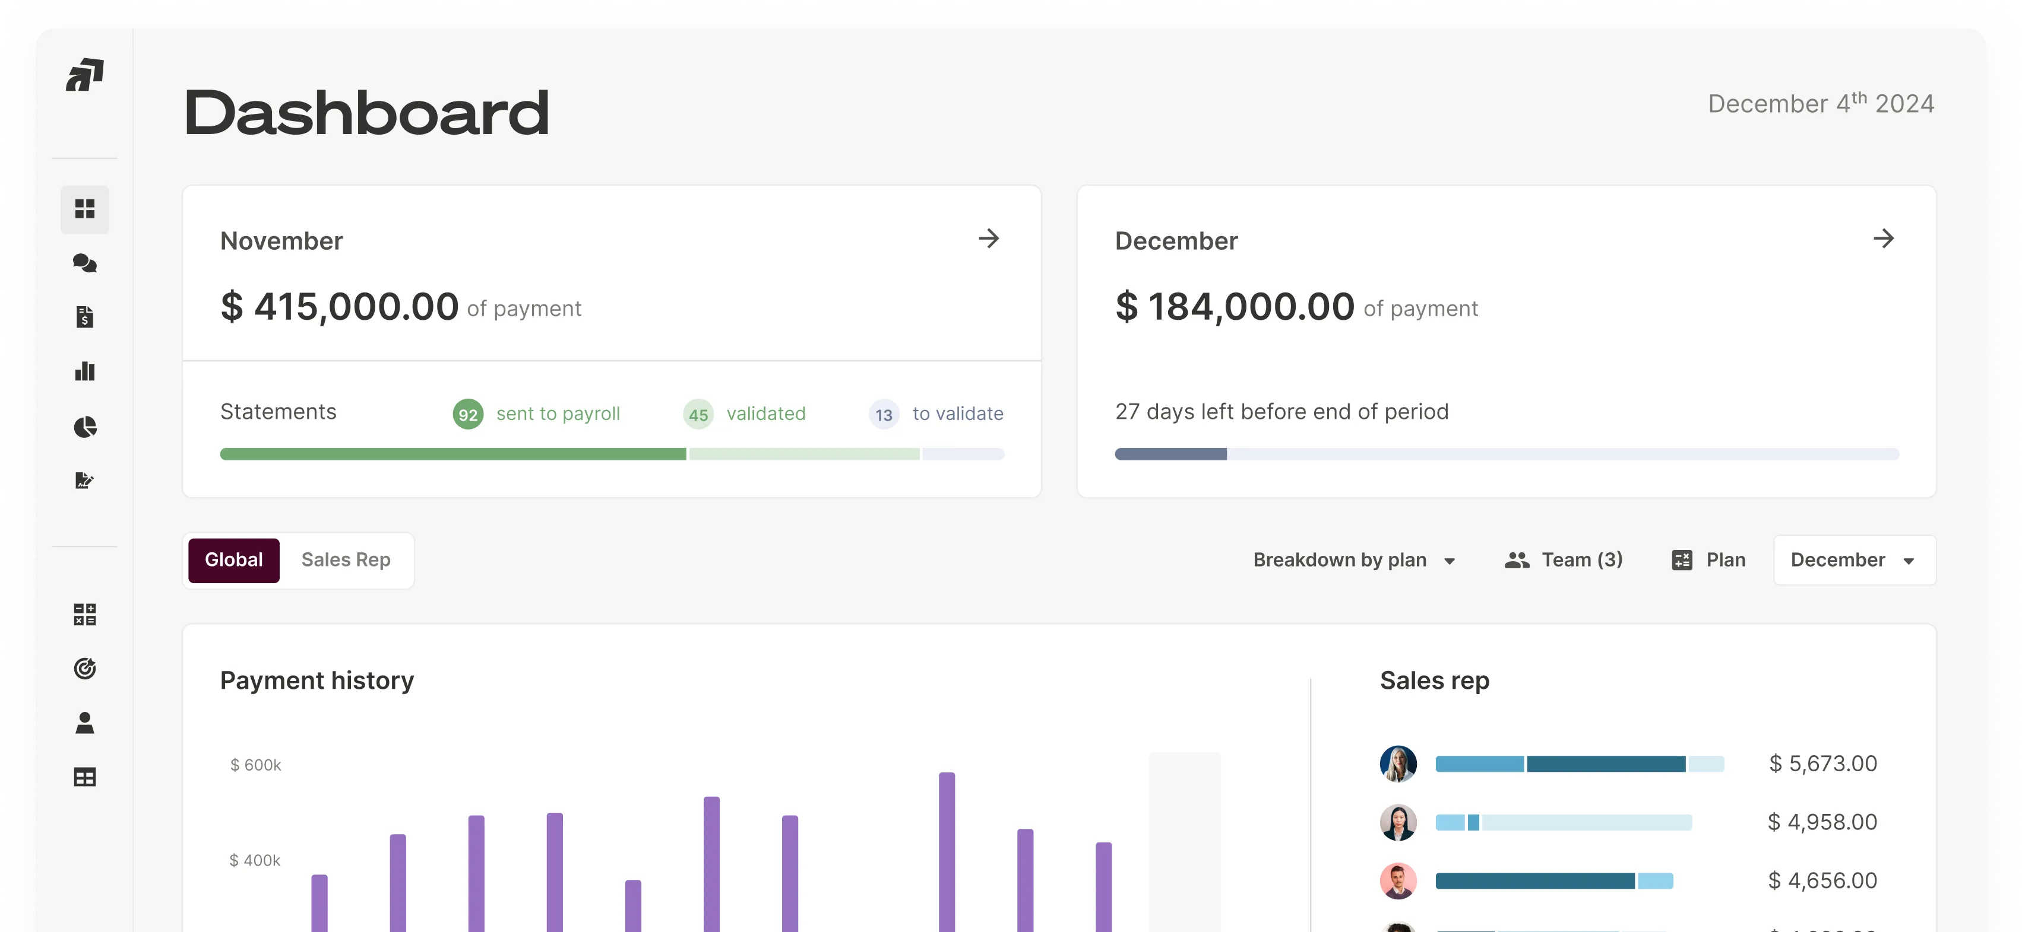This screenshot has height=932, width=2022.
Task: Open the chat messages sidebar icon
Action: (85, 263)
